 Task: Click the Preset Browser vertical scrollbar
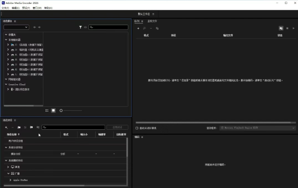127,147
